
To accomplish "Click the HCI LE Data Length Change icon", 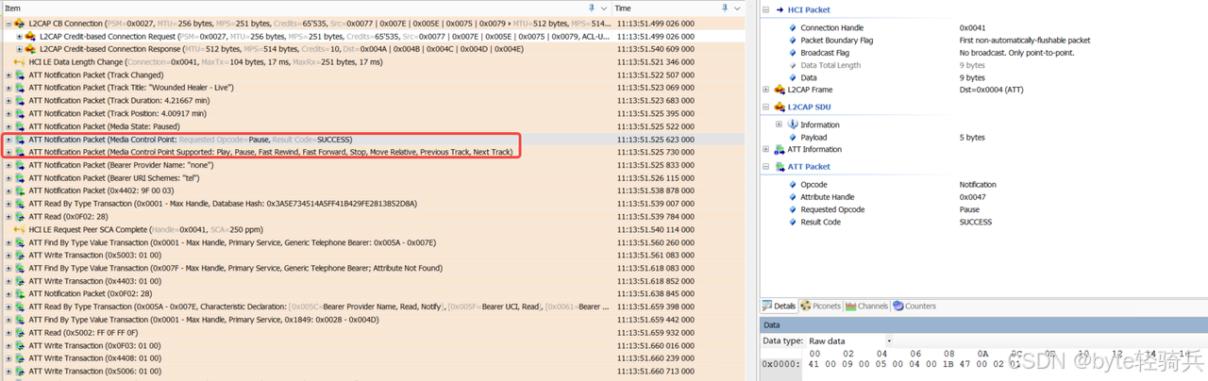I will [20, 61].
